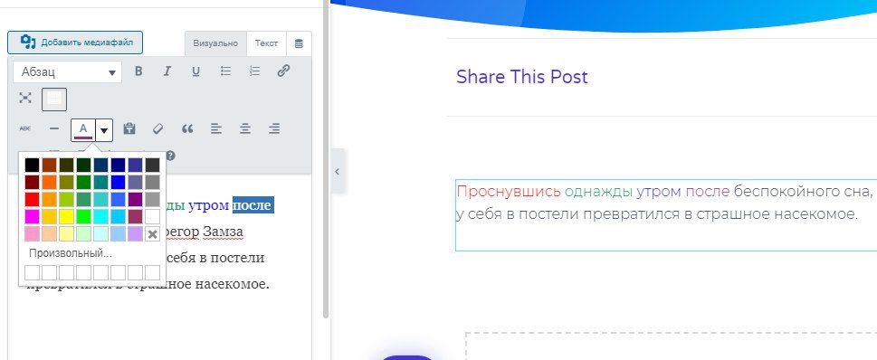Toggle the extra toolbar rows button
877x360 pixels.
point(54,99)
